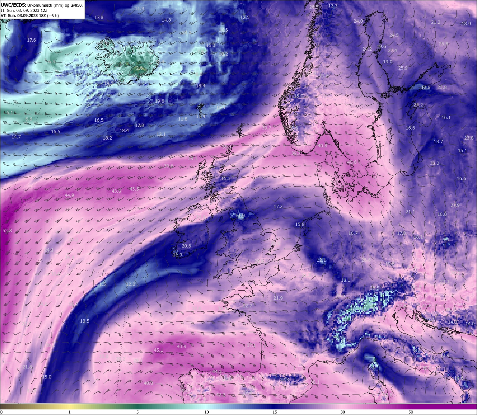Click the 16.1 value on the map
The width and height of the screenshot is (477, 415).
(446, 118)
